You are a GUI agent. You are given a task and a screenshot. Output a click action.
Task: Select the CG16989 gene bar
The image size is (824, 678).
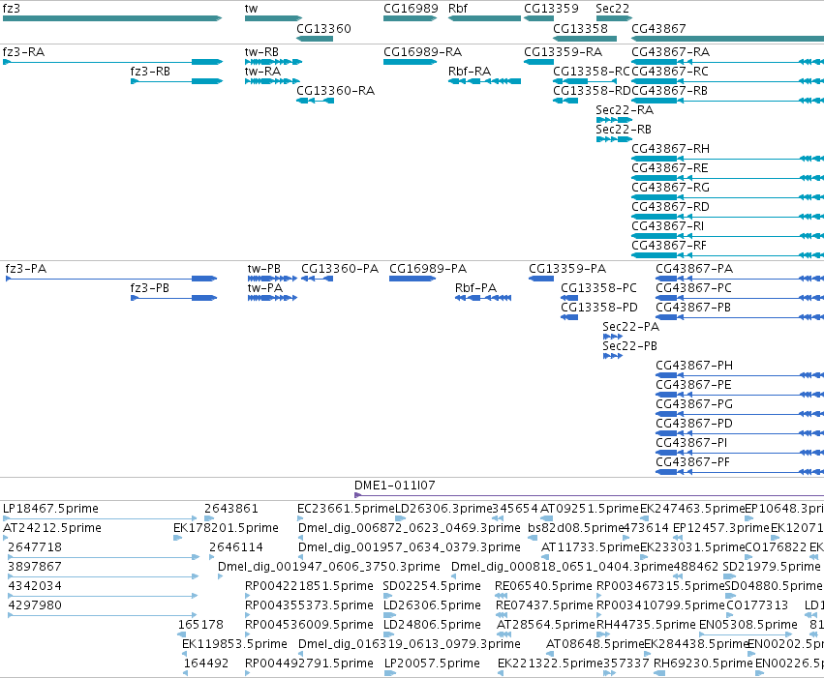pos(410,18)
